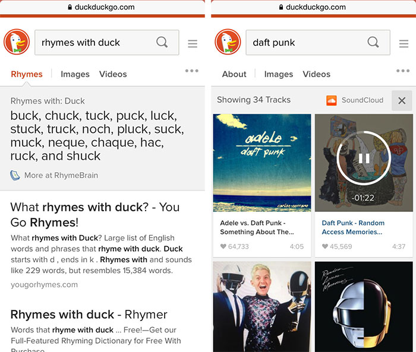Select the Rhymes tab

click(27, 74)
